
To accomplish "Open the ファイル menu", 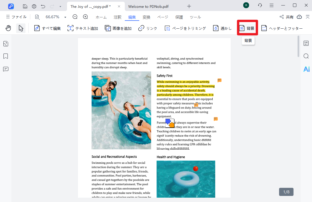I will 16,17.
